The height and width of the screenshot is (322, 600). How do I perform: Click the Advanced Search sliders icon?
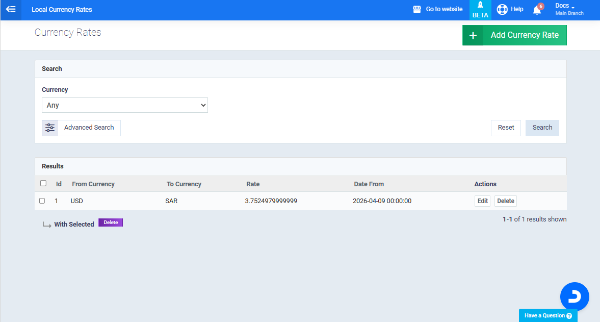coord(50,128)
